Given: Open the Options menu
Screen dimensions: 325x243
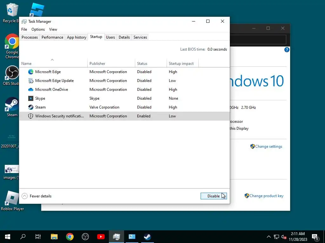Looking at the screenshot, I should click(38, 29).
